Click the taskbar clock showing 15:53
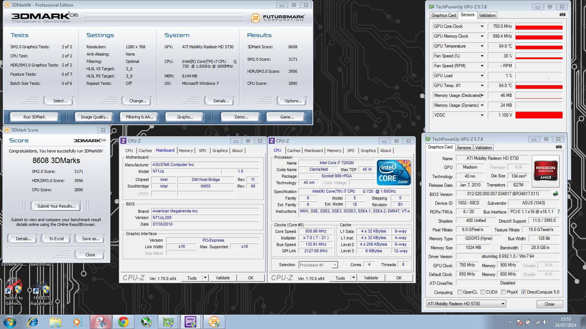This screenshot has width=586, height=329. 565,322
